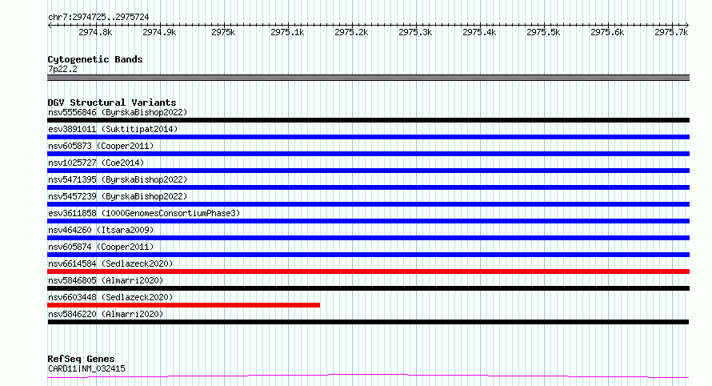The image size is (712, 386).
Task: Click the gray 7p22.2 cytogenetic band bar
Action: coord(368,78)
